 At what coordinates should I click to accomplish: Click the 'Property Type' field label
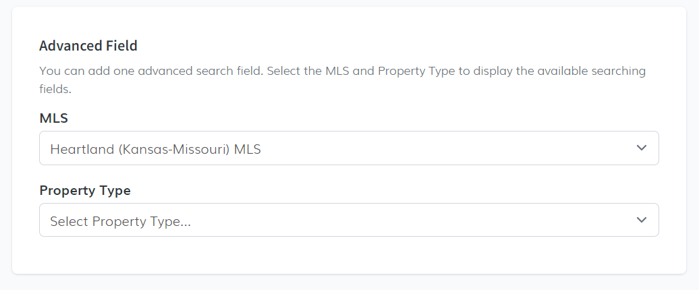click(85, 190)
